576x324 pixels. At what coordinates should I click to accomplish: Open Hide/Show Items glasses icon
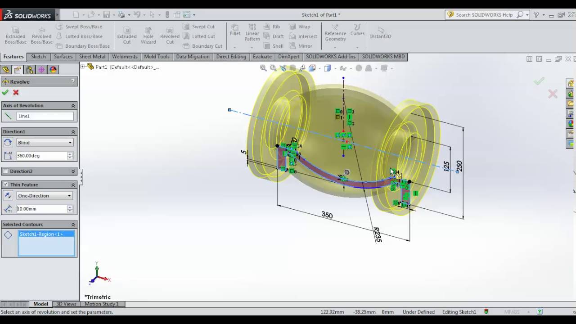pos(343,68)
